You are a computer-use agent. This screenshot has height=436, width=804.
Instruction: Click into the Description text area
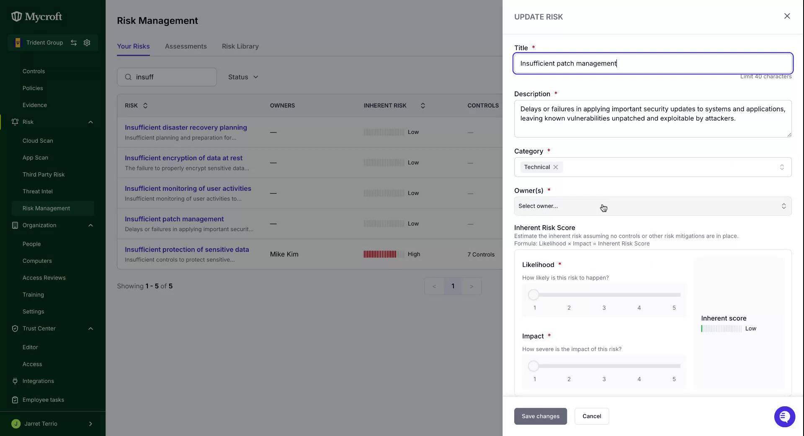click(x=653, y=119)
